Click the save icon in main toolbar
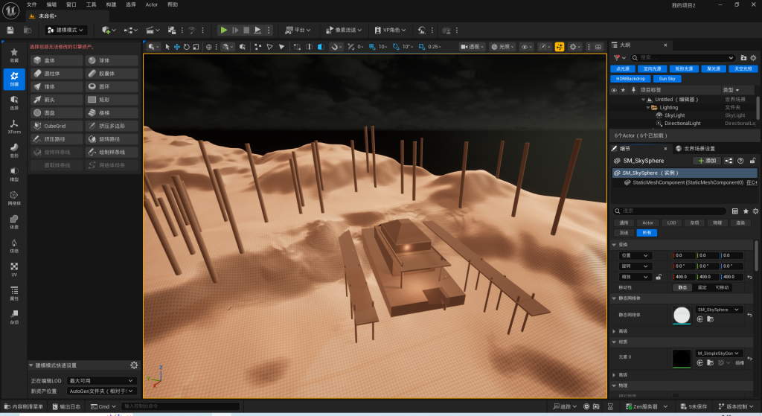The width and height of the screenshot is (762, 416). tap(10, 30)
